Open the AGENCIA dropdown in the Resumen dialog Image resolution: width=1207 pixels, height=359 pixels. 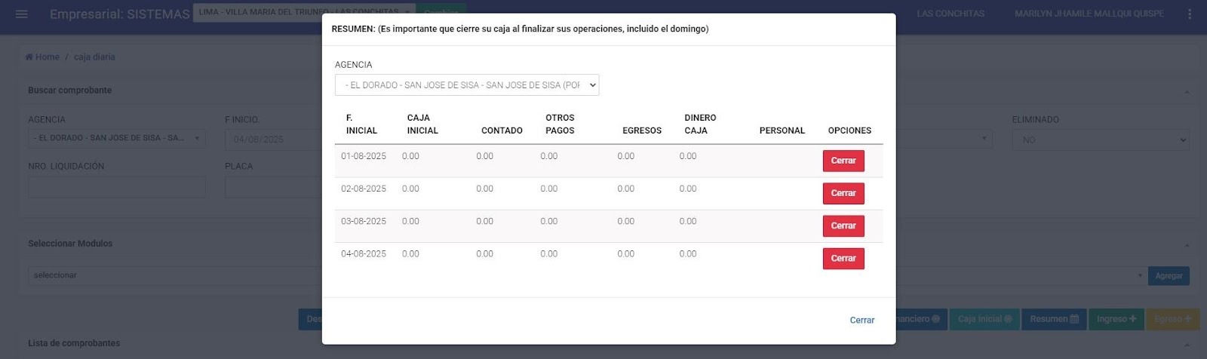[467, 85]
